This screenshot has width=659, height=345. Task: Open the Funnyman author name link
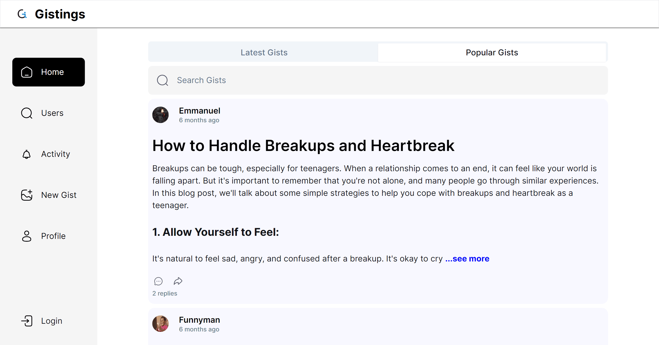pos(199,320)
